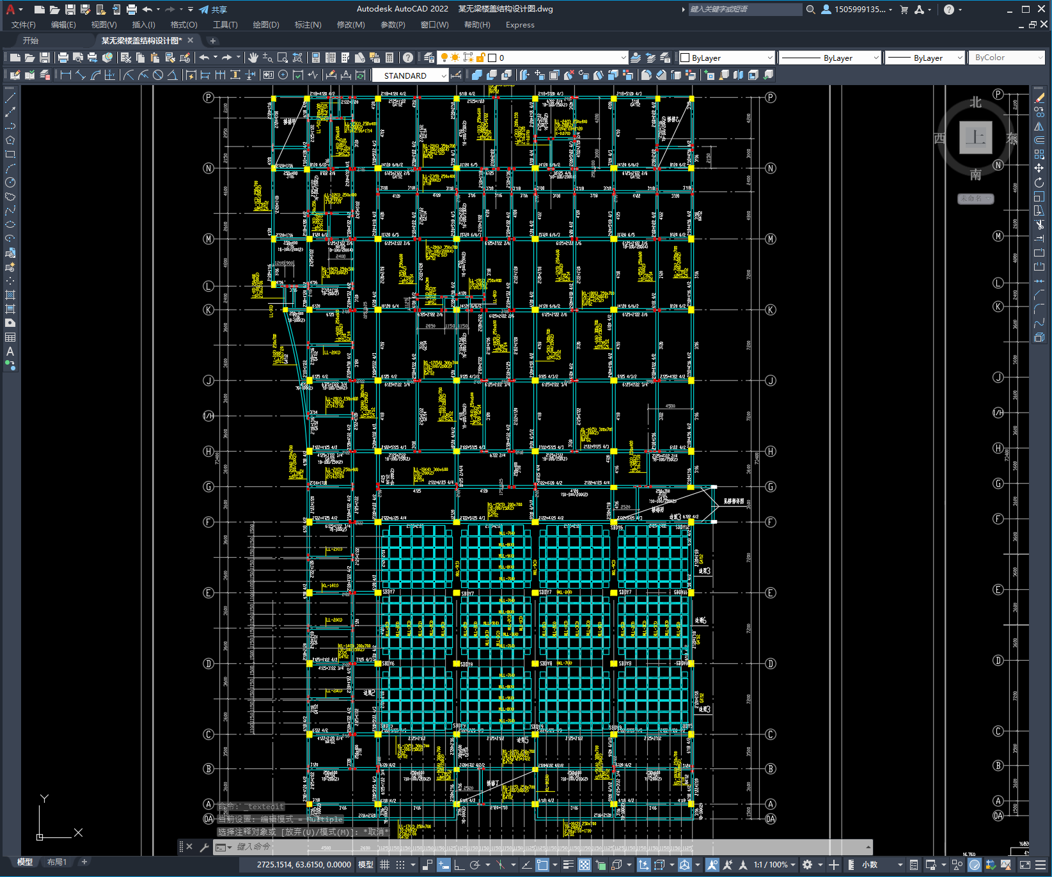This screenshot has width=1052, height=877.
Task: Open the Layer Properties manager icon
Action: 429,58
